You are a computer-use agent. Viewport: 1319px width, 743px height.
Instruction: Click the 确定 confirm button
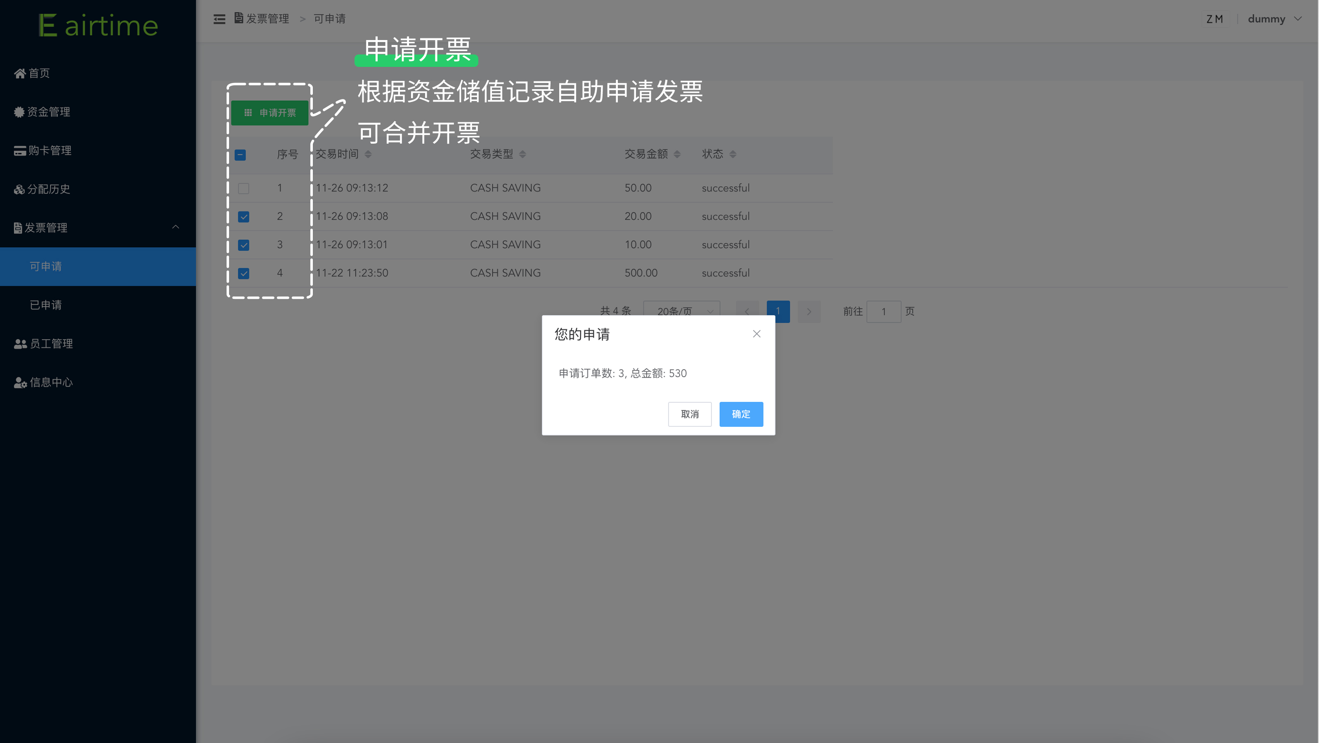click(741, 414)
